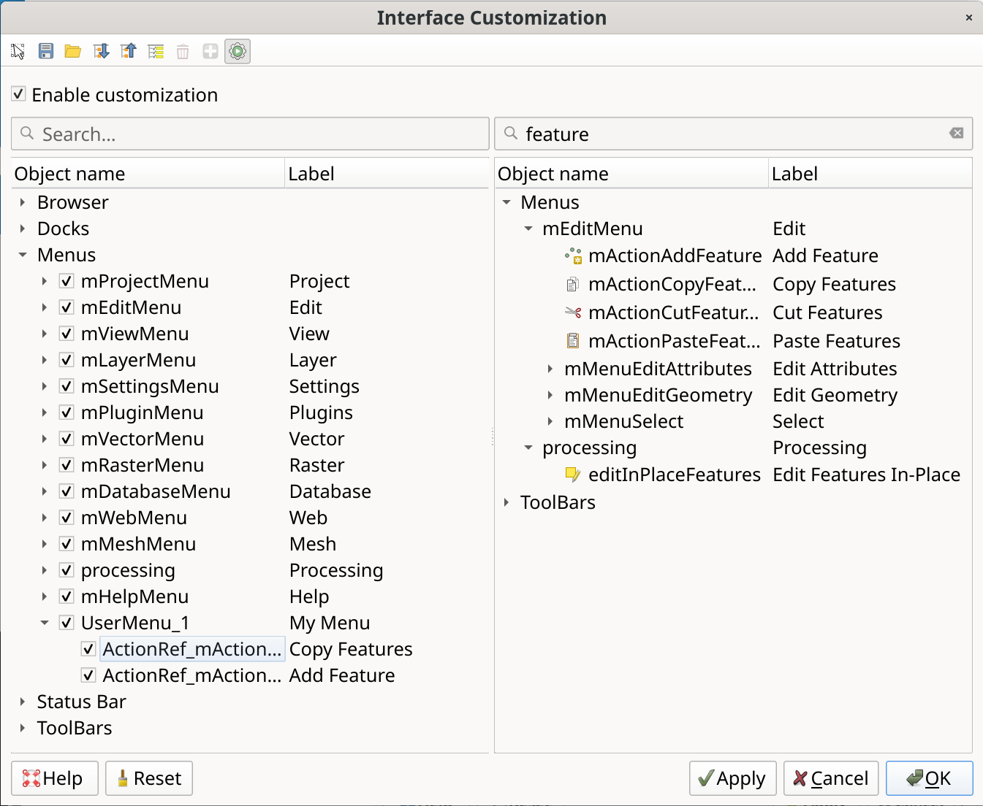Click the 'Cut Features' label text
This screenshot has height=806, width=983.
click(x=827, y=312)
